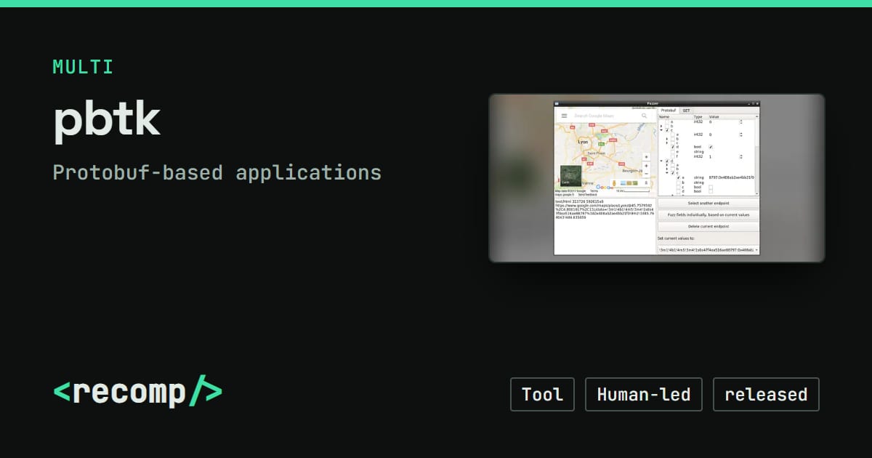Click the Google Maps search magnifier icon

click(645, 116)
